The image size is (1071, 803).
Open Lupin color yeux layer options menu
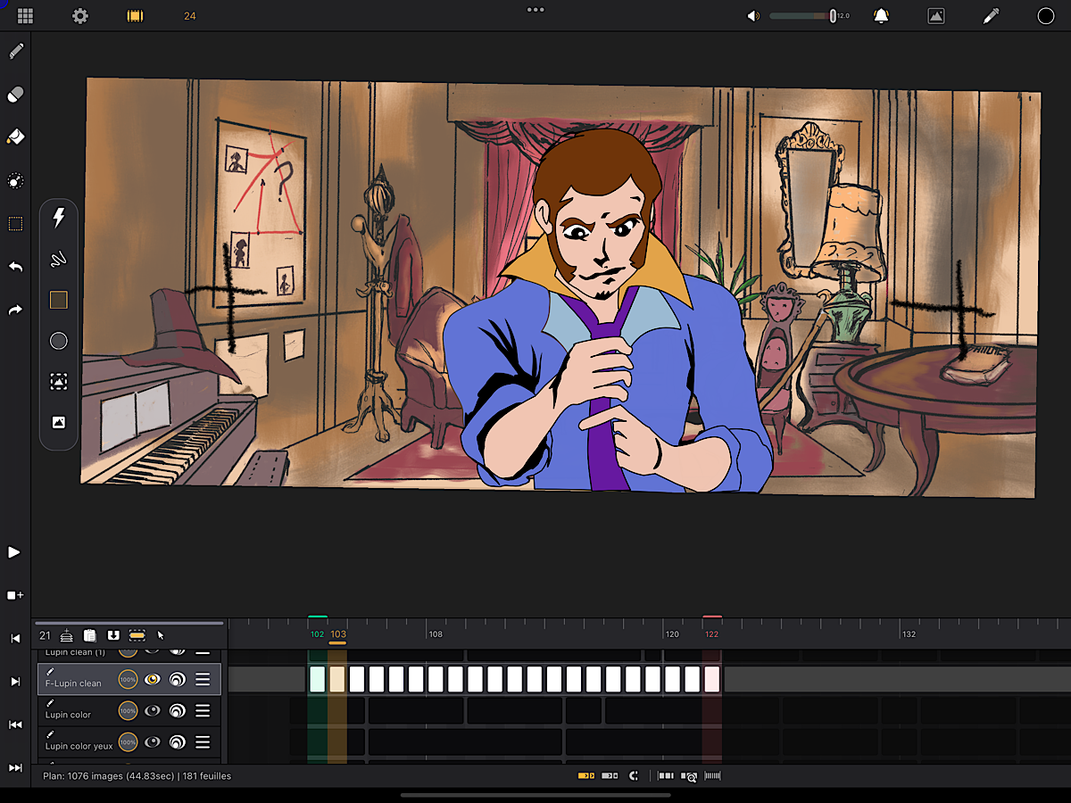(x=203, y=741)
